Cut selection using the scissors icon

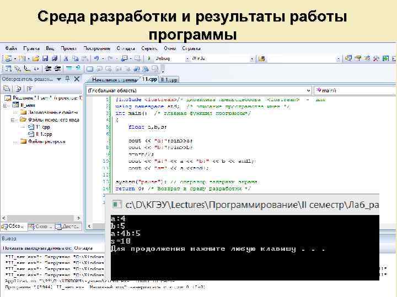coord(66,59)
